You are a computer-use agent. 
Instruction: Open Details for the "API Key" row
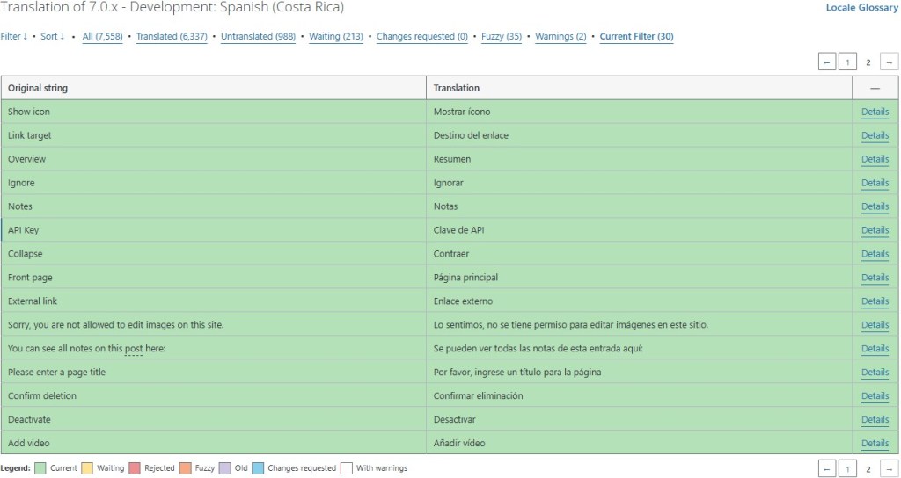pos(875,230)
